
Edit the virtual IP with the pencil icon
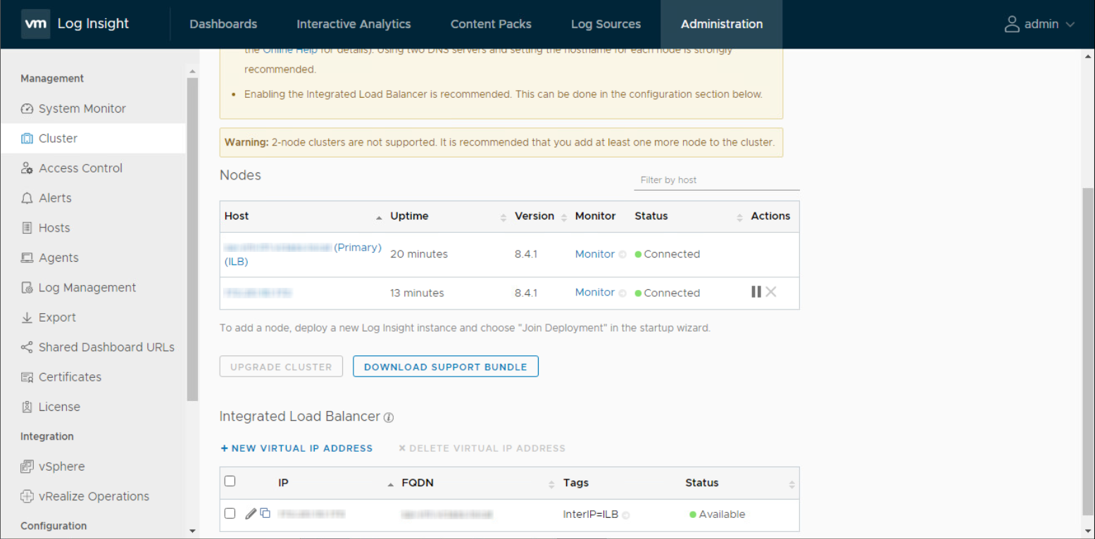point(251,514)
